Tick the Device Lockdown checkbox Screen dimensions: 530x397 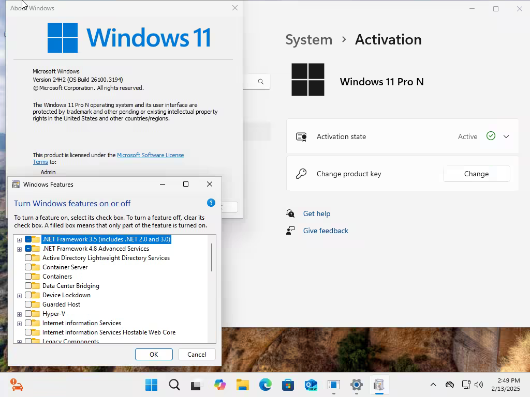(28, 295)
